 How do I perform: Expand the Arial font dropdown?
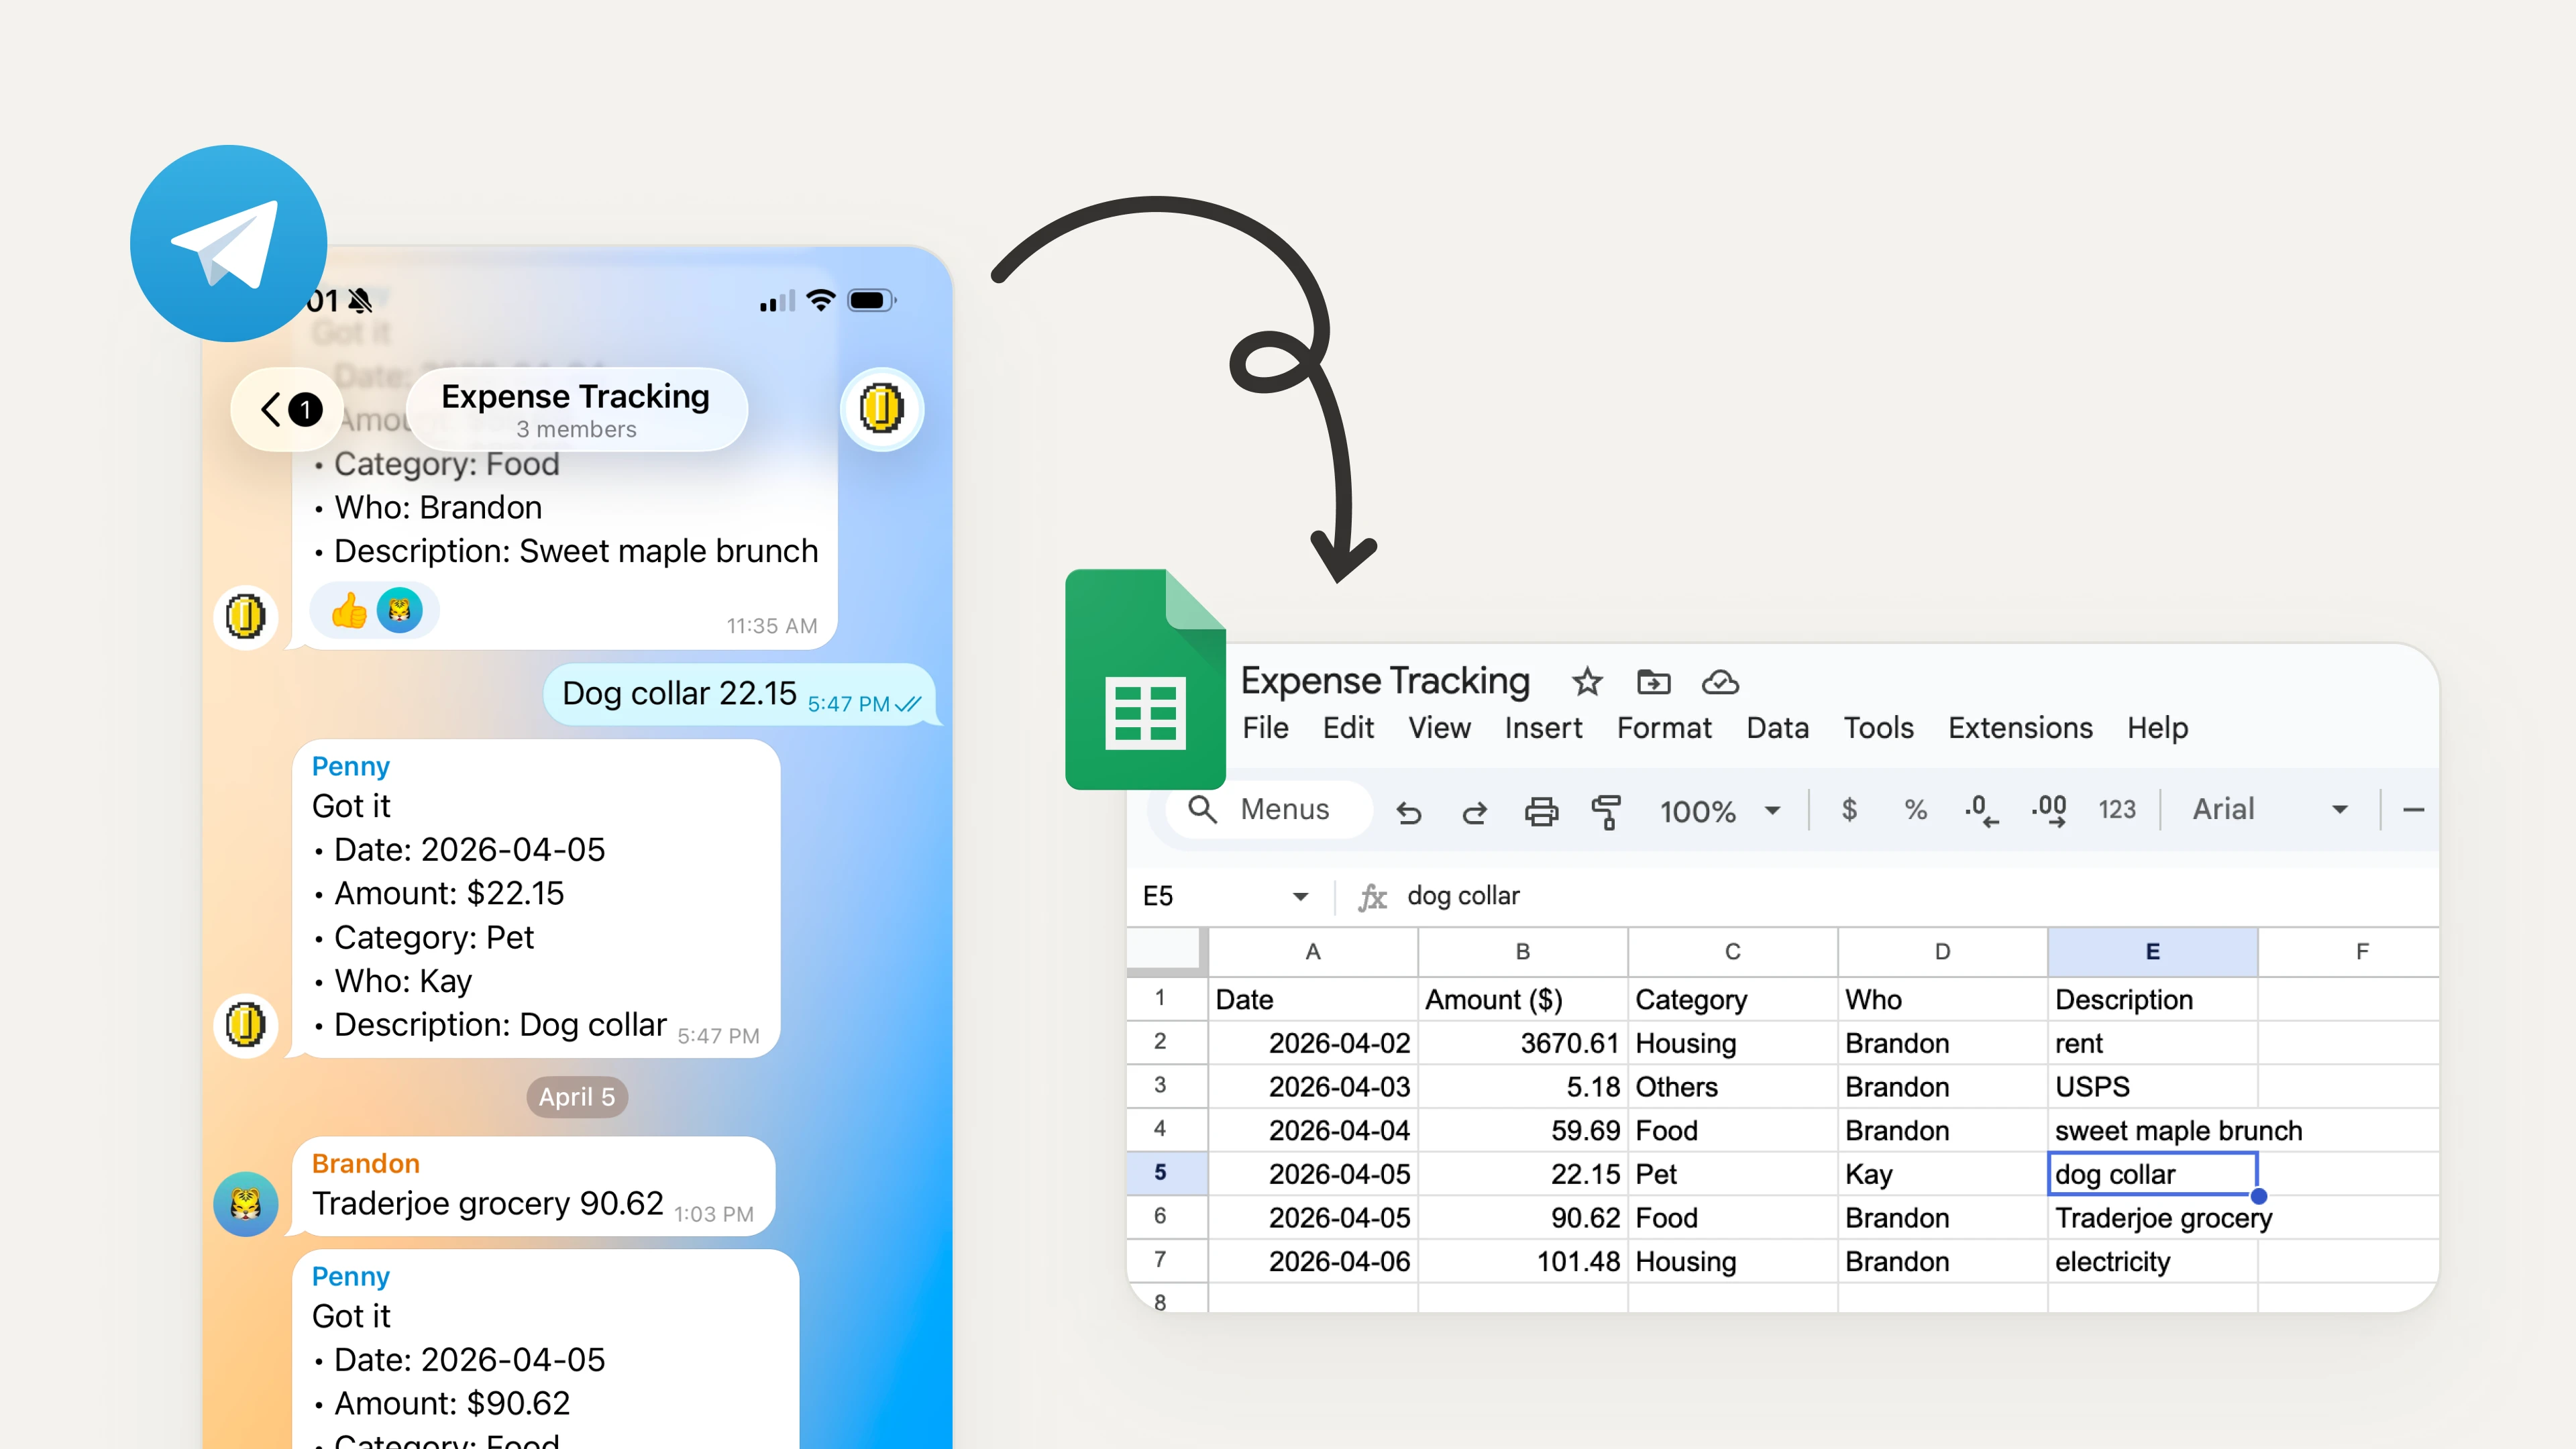2339,809
